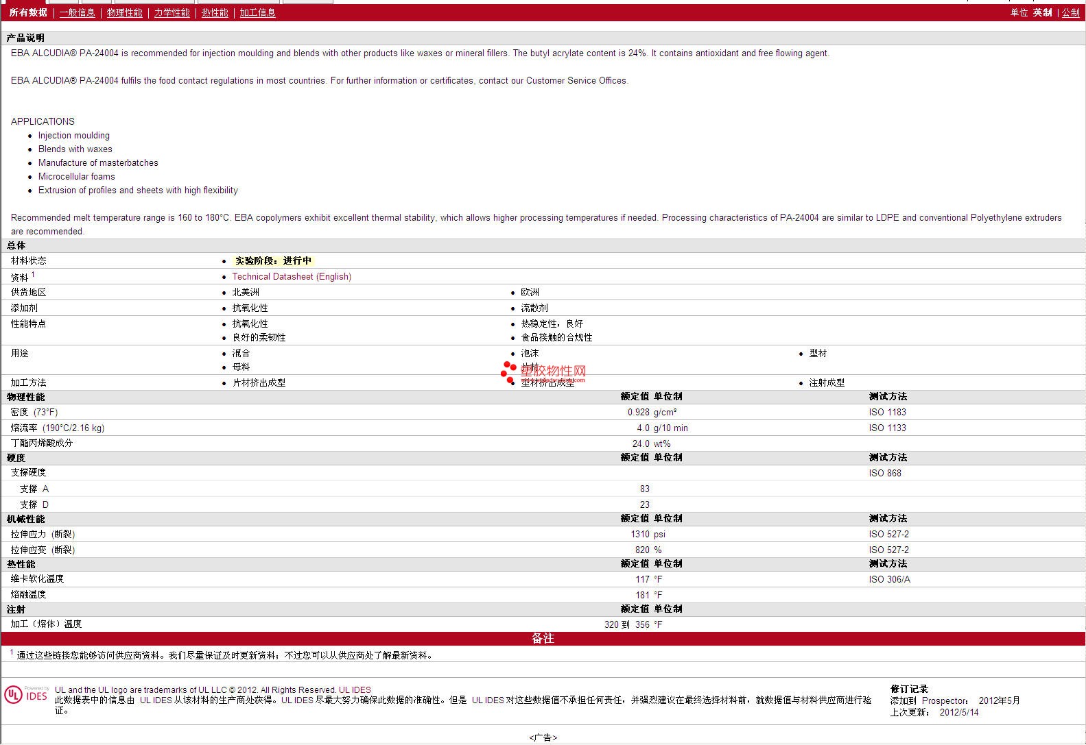Go to the 热性能 tab
The width and height of the screenshot is (1086, 745).
[x=215, y=12]
